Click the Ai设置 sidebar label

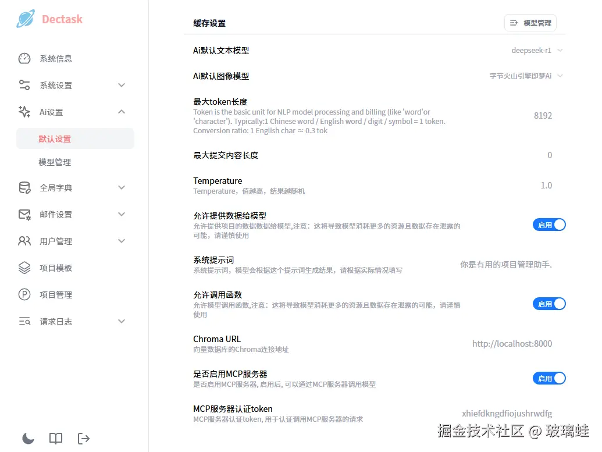coord(51,112)
